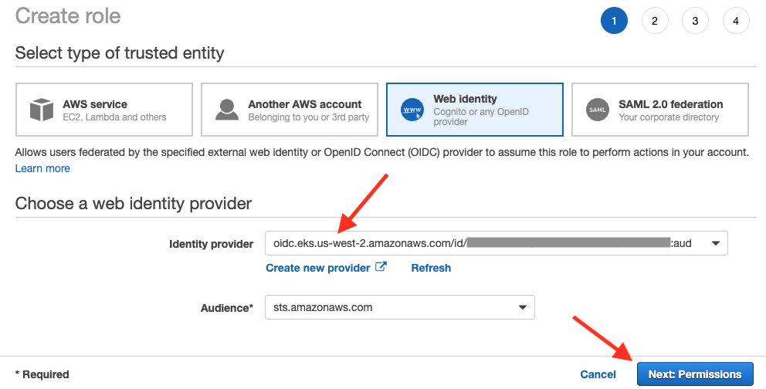This screenshot has width=766, height=389.
Task: Jump to wizard step 3
Action: [x=695, y=21]
